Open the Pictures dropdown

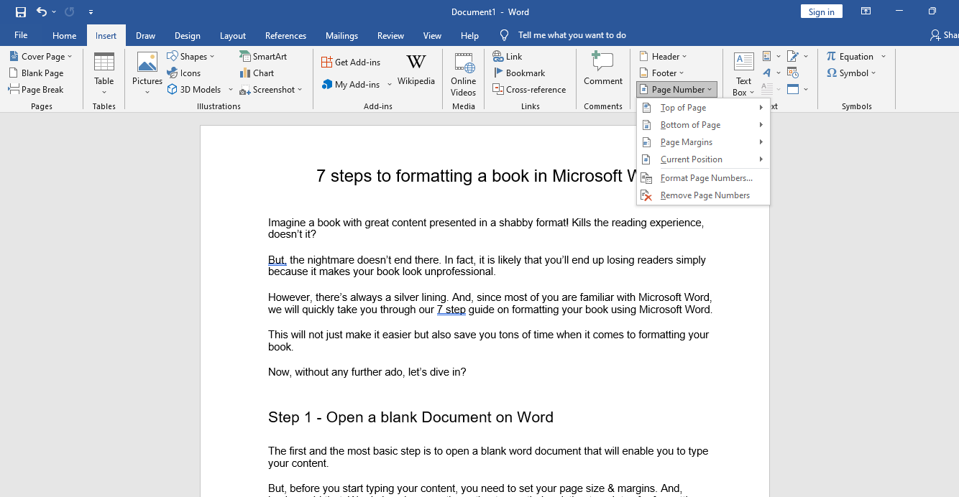click(147, 74)
